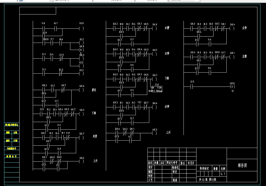Select the 审核 row label
The image size is (266, 186).
pos(151,176)
